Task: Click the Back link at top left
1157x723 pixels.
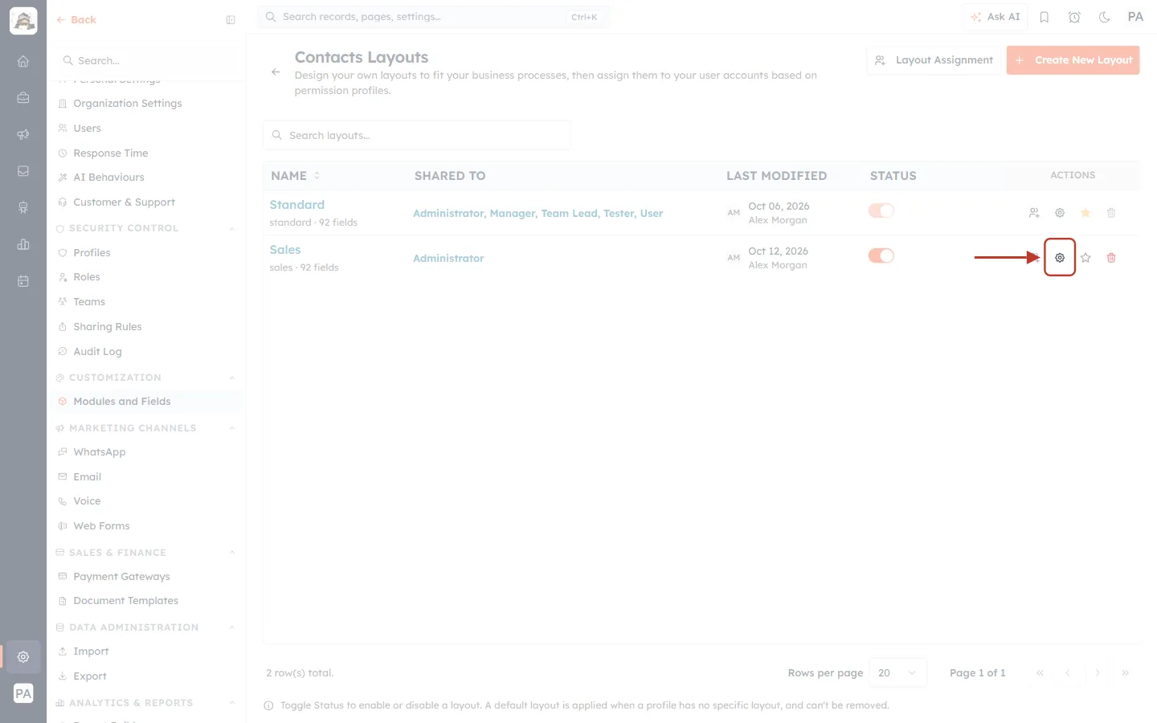Action: click(76, 20)
